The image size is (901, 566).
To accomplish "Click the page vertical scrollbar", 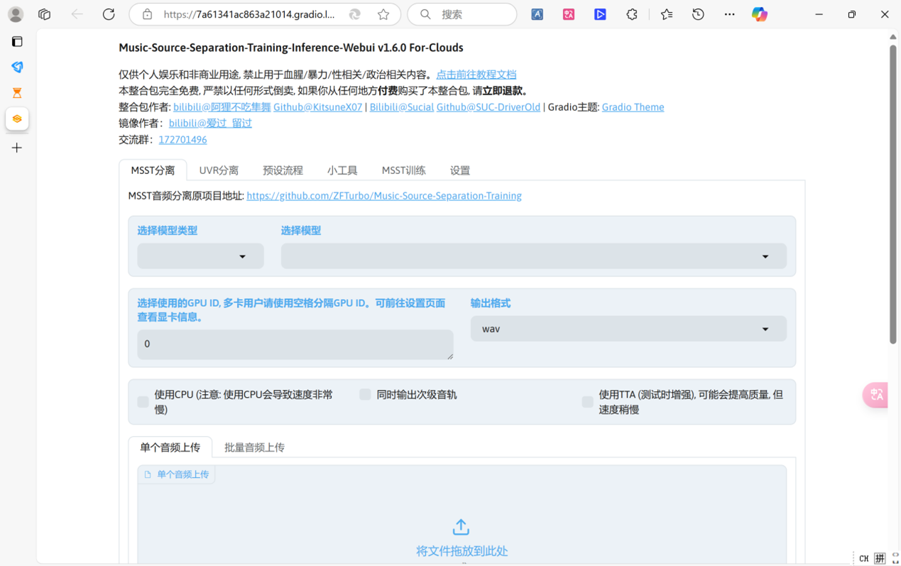I will pyautogui.click(x=892, y=192).
